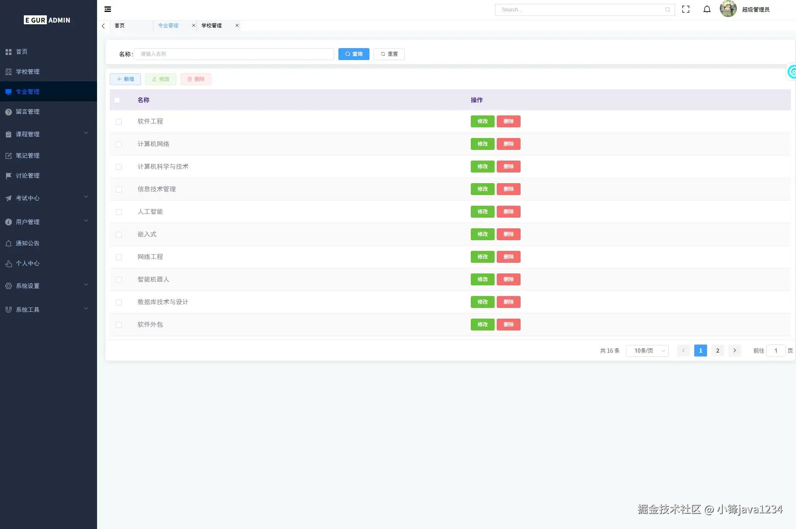Switch to the 首页 tab
The image size is (796, 529).
120,26
